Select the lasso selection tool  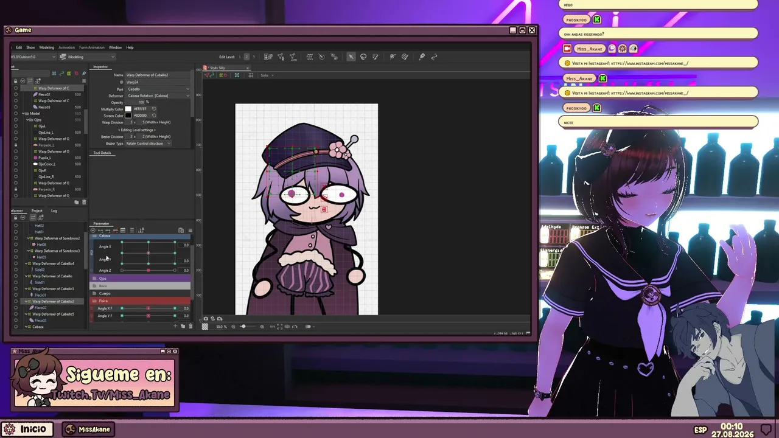coord(363,57)
